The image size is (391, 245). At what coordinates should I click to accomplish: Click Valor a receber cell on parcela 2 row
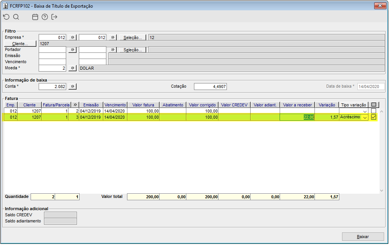(297, 111)
